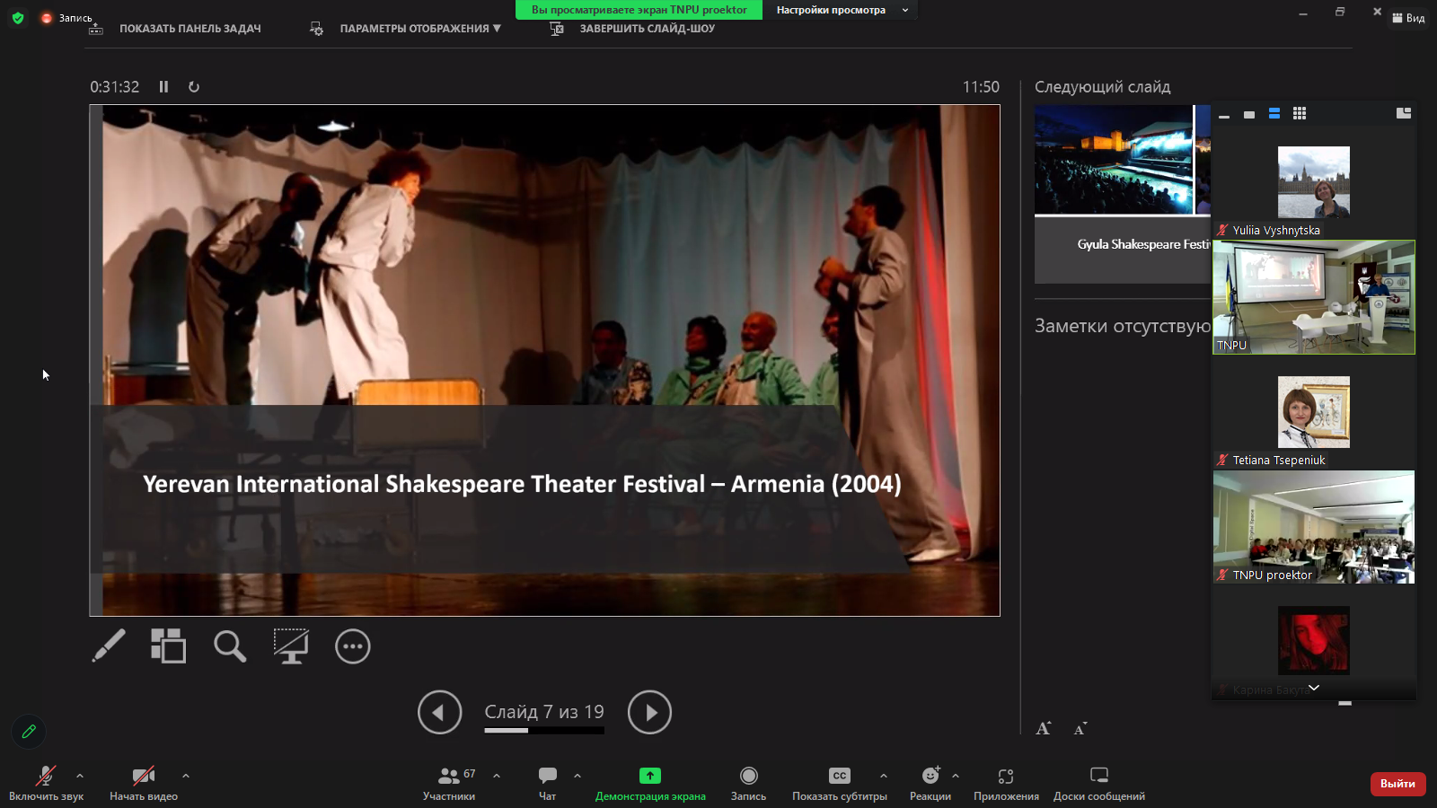The height and width of the screenshot is (808, 1437).
Task: Expand arrow next to Участники
Action: click(x=497, y=776)
